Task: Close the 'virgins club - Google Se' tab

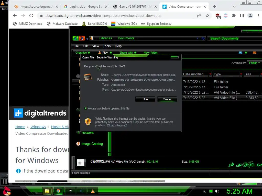Action: [x=106, y=7]
